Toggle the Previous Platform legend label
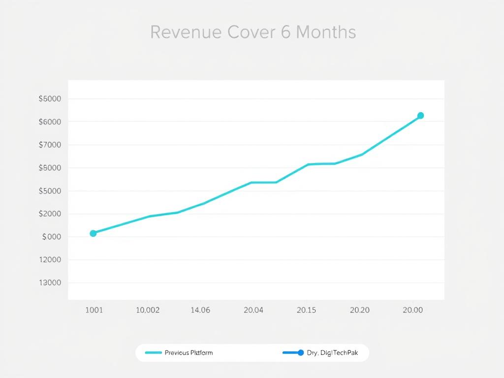This screenshot has width=504, height=378. point(189,353)
